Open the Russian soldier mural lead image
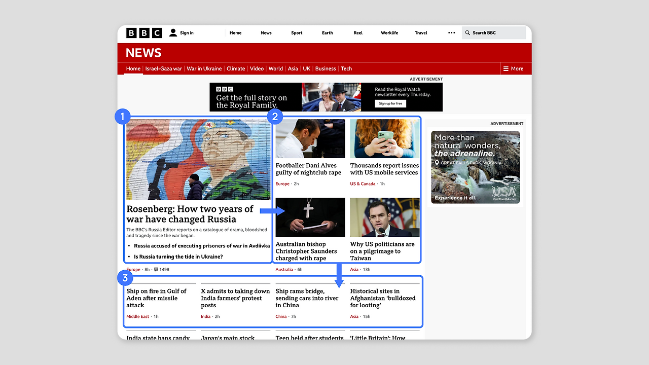This screenshot has height=365, width=649. [198, 160]
